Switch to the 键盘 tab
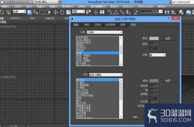The height and width of the screenshot is (127, 194). pyautogui.click(x=76, y=25)
